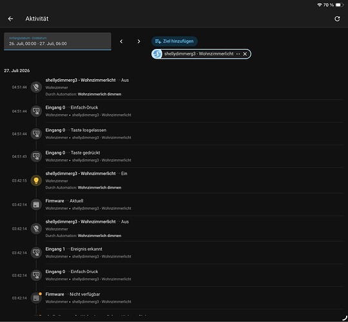Click the Shelly logo on the chip
Image resolution: width=348 pixels, height=322 pixels.
157,54
